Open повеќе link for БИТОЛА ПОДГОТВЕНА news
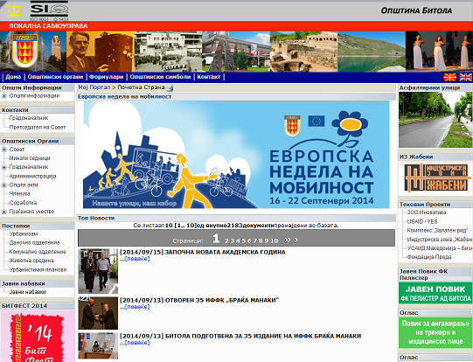This screenshot has height=362, width=473. (x=137, y=343)
